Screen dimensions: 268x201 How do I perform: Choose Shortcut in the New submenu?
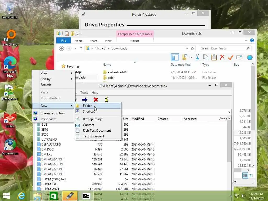click(98, 111)
